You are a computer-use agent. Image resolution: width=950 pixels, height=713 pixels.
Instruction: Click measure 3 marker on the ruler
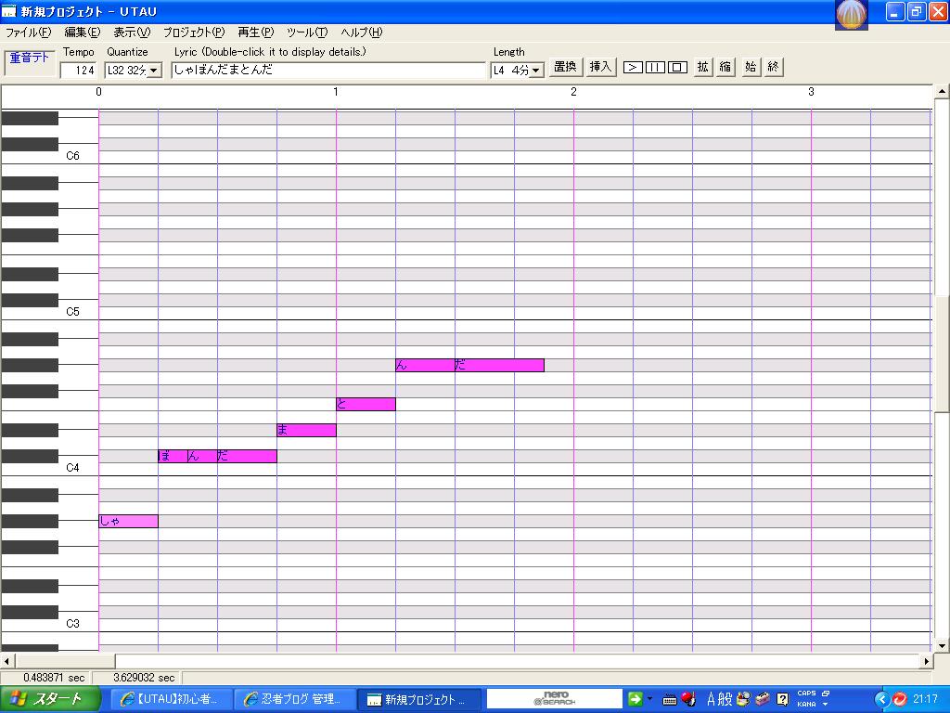[811, 92]
